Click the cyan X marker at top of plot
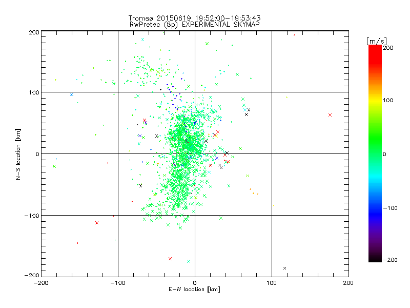The image size is (410, 308). point(143,40)
